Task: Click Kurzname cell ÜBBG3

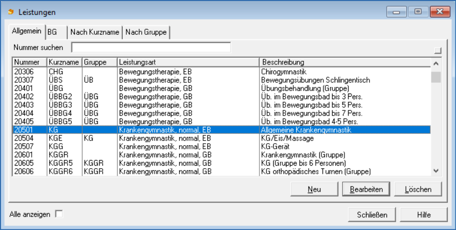Action: tap(60, 105)
